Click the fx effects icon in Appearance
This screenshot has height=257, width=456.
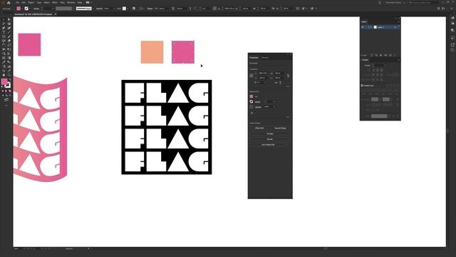[252, 113]
